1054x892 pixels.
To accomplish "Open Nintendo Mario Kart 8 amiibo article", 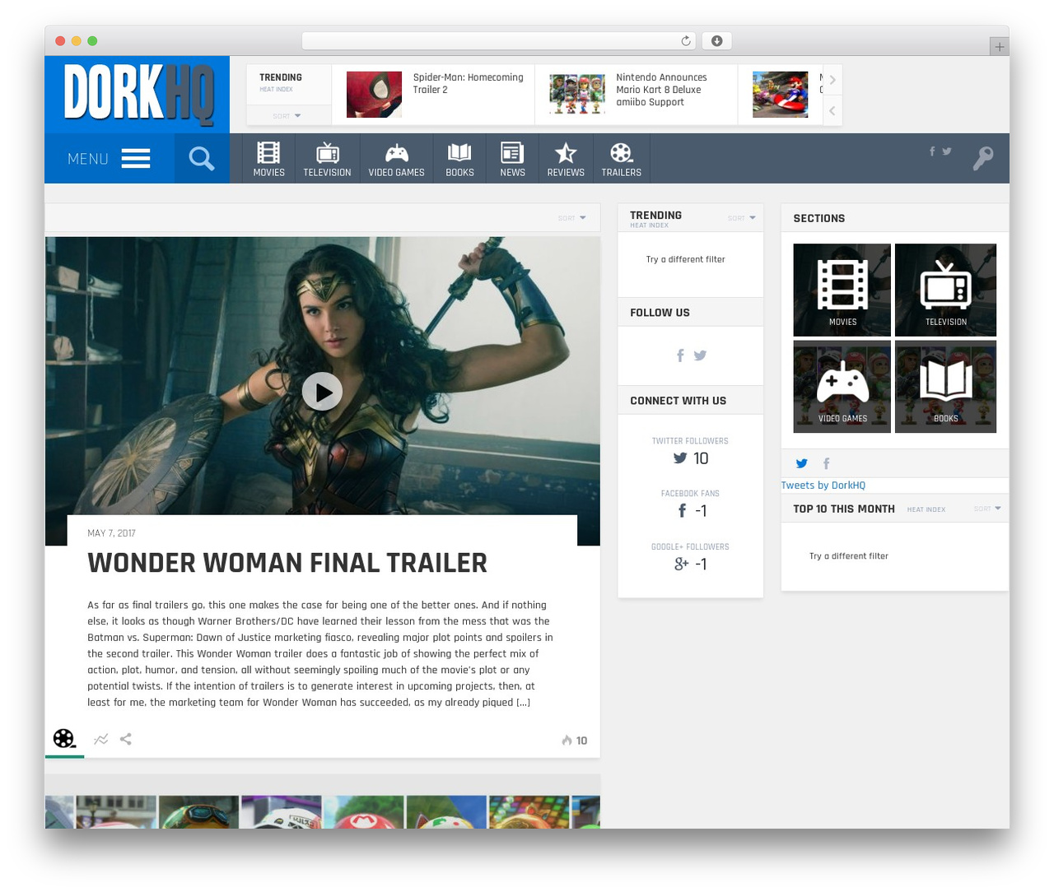I will click(661, 90).
